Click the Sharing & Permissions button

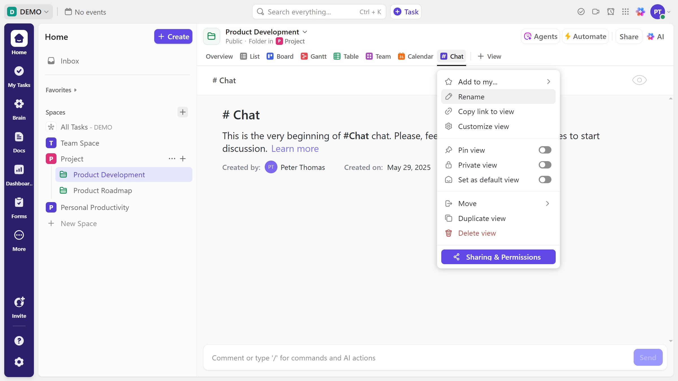click(498, 257)
